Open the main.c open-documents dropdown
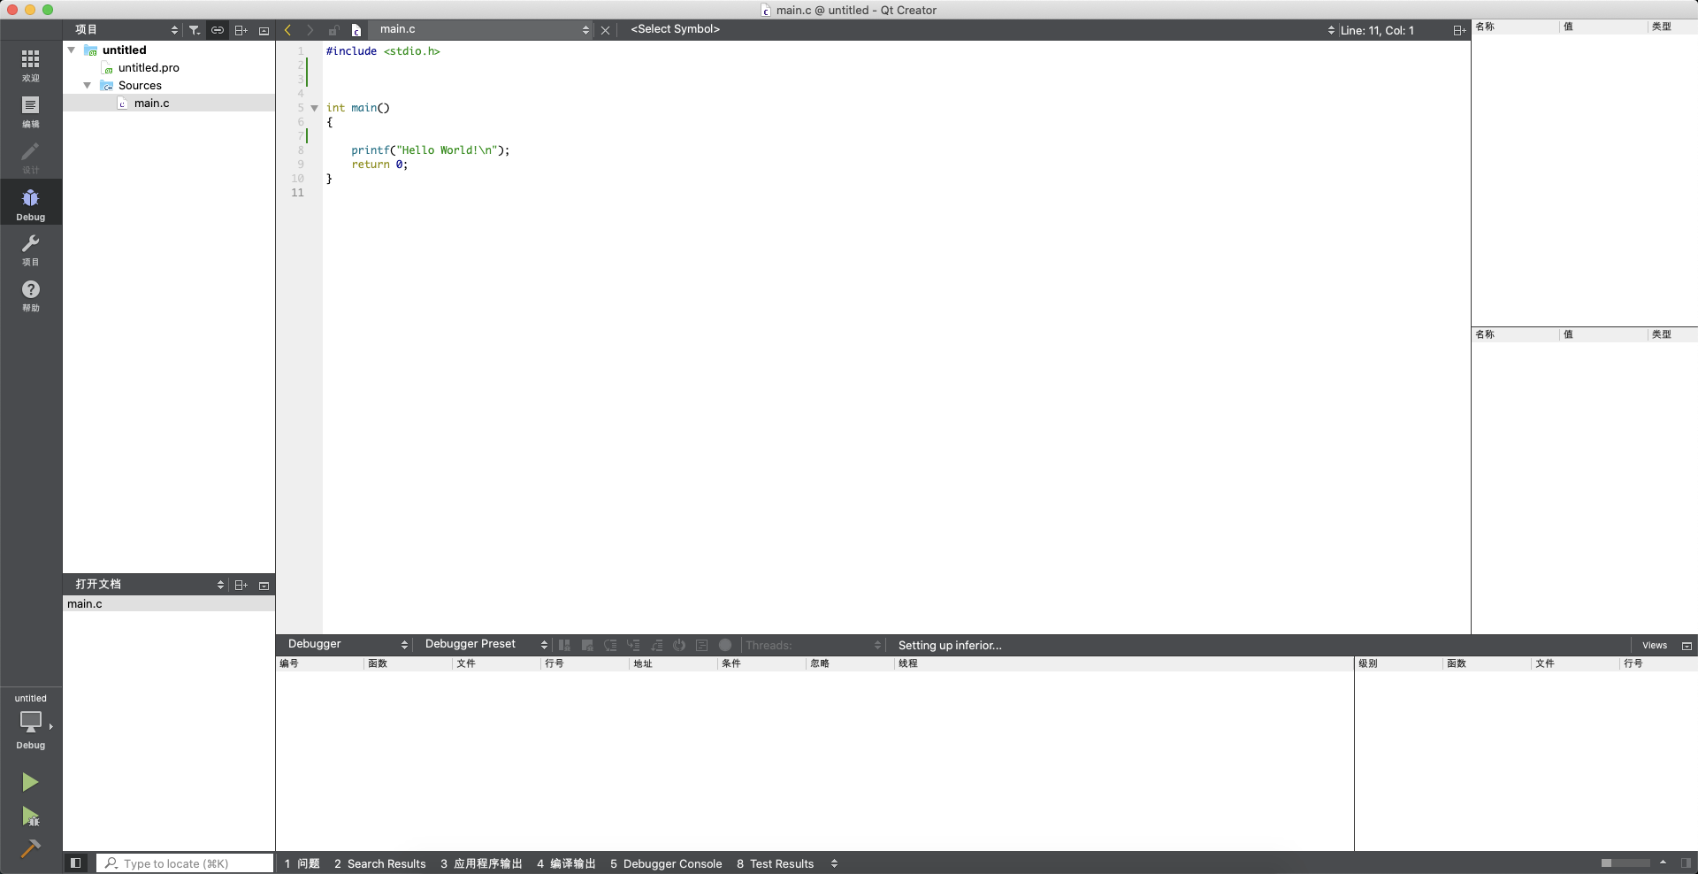 tap(480, 30)
